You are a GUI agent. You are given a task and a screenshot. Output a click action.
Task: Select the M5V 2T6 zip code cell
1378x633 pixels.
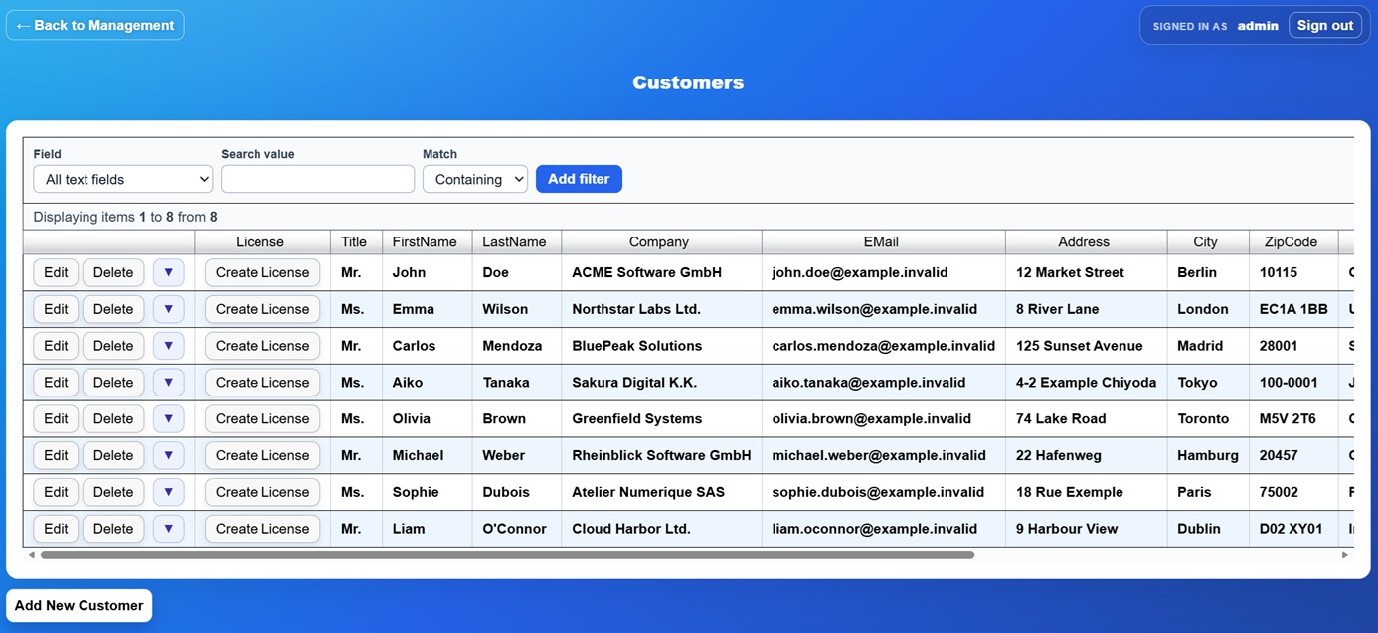[x=1293, y=418]
